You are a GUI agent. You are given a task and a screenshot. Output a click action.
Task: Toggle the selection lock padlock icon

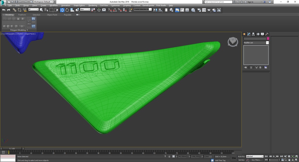[x=169, y=156]
